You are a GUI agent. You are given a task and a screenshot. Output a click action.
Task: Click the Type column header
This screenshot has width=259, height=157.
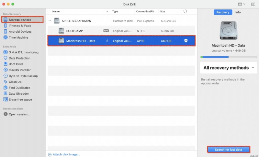(x=115, y=11)
